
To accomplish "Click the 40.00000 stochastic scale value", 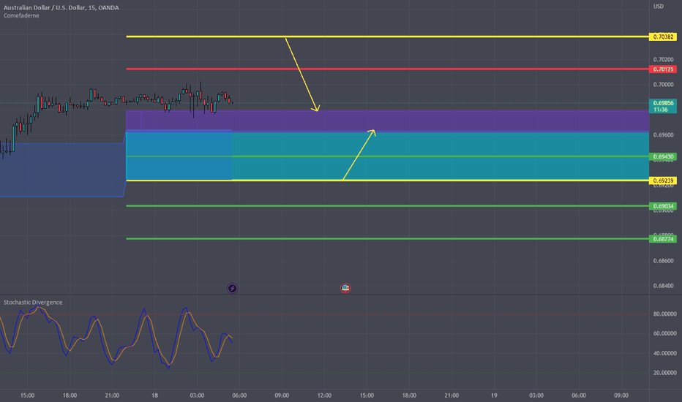I will click(x=664, y=353).
